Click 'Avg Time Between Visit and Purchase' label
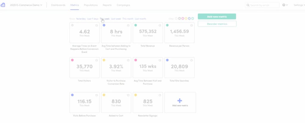The image size is (305, 123). 148,82
